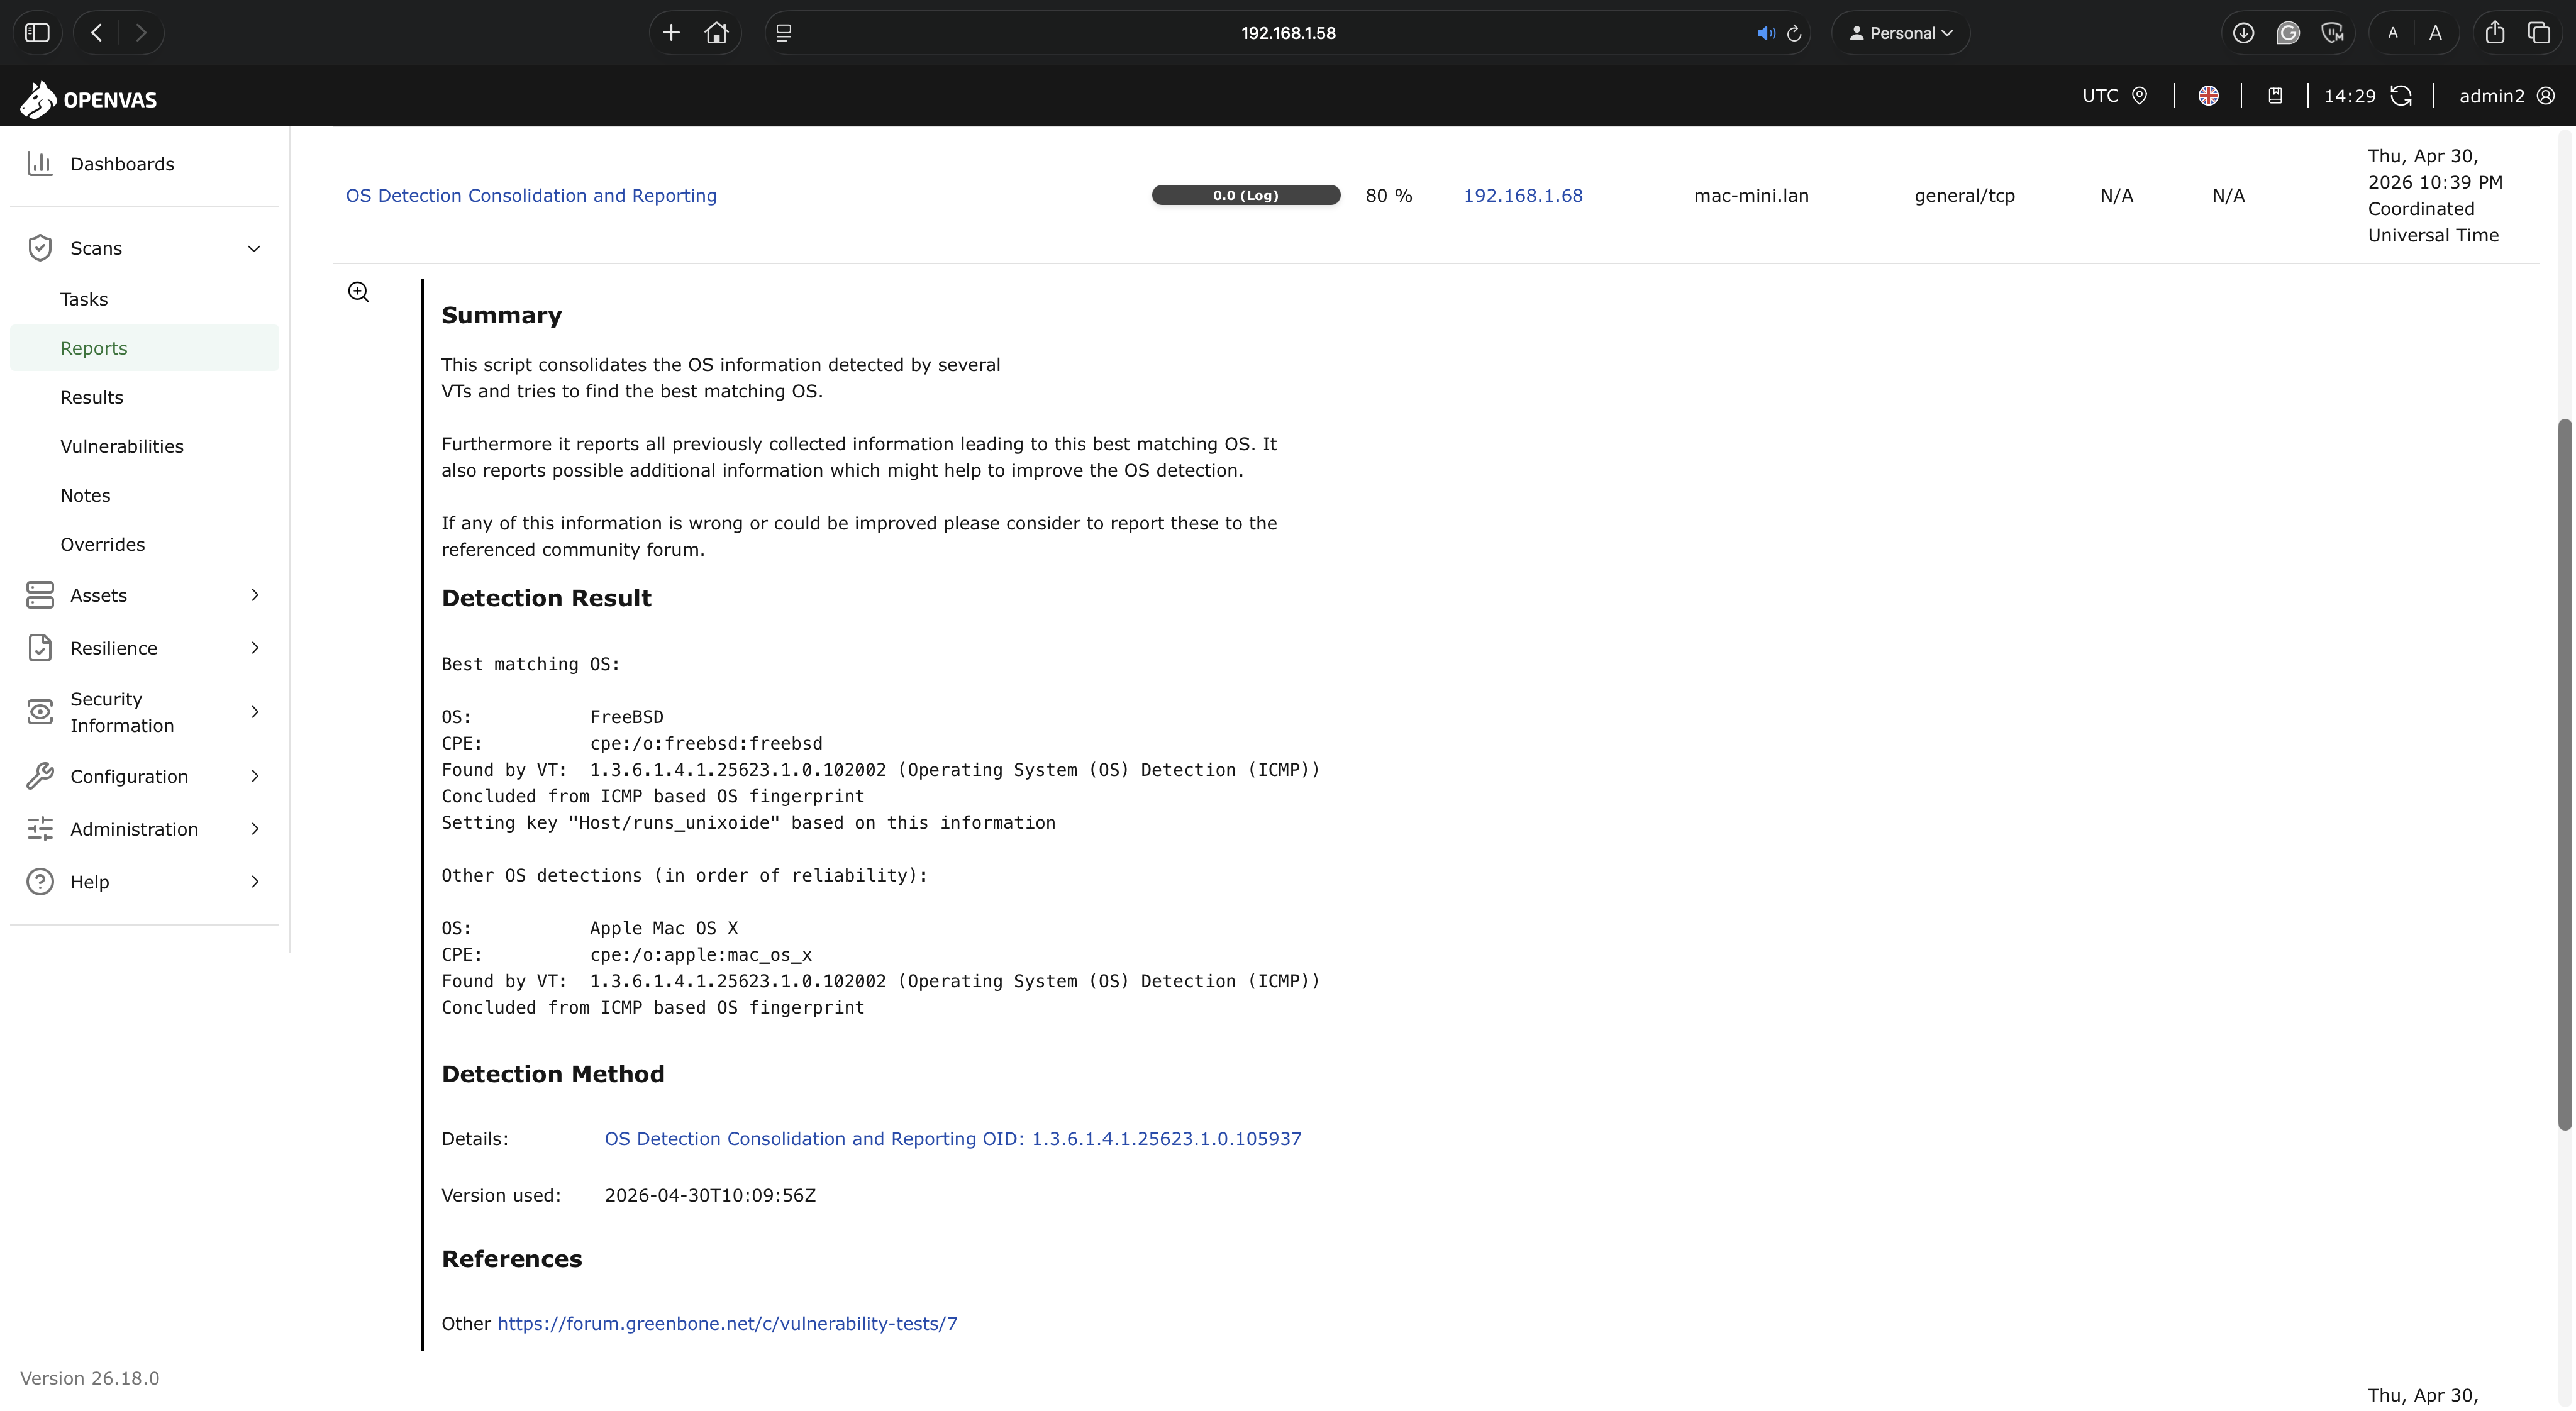Open result details magnifier icon
2576x1411 pixels.
click(359, 292)
